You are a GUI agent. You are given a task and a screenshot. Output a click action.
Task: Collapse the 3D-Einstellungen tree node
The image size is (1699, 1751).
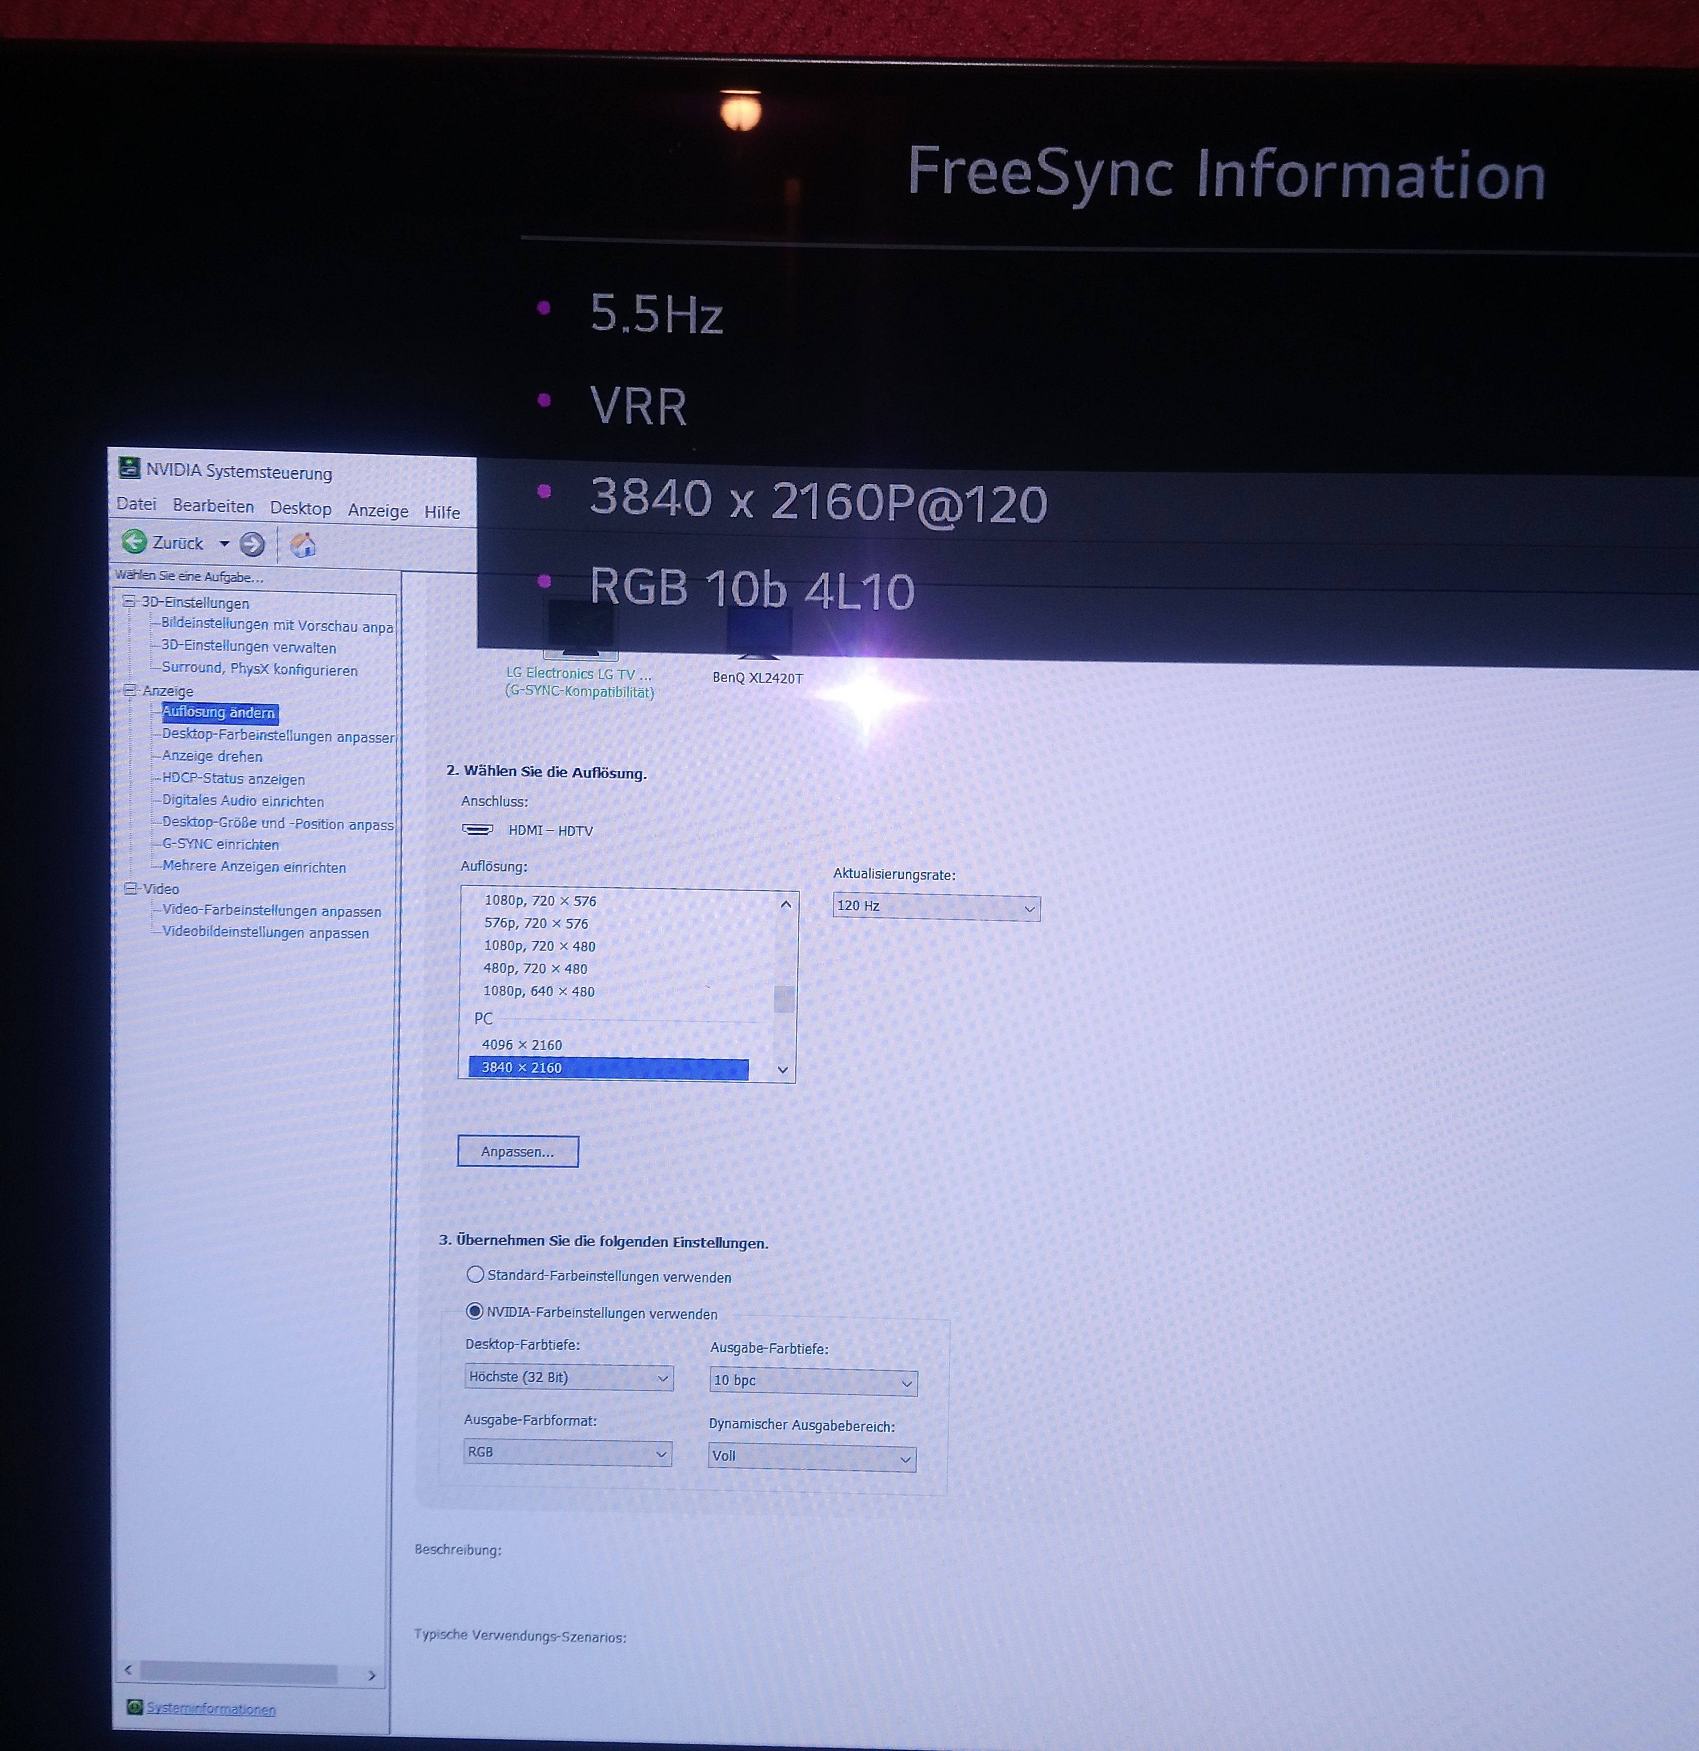[x=129, y=601]
